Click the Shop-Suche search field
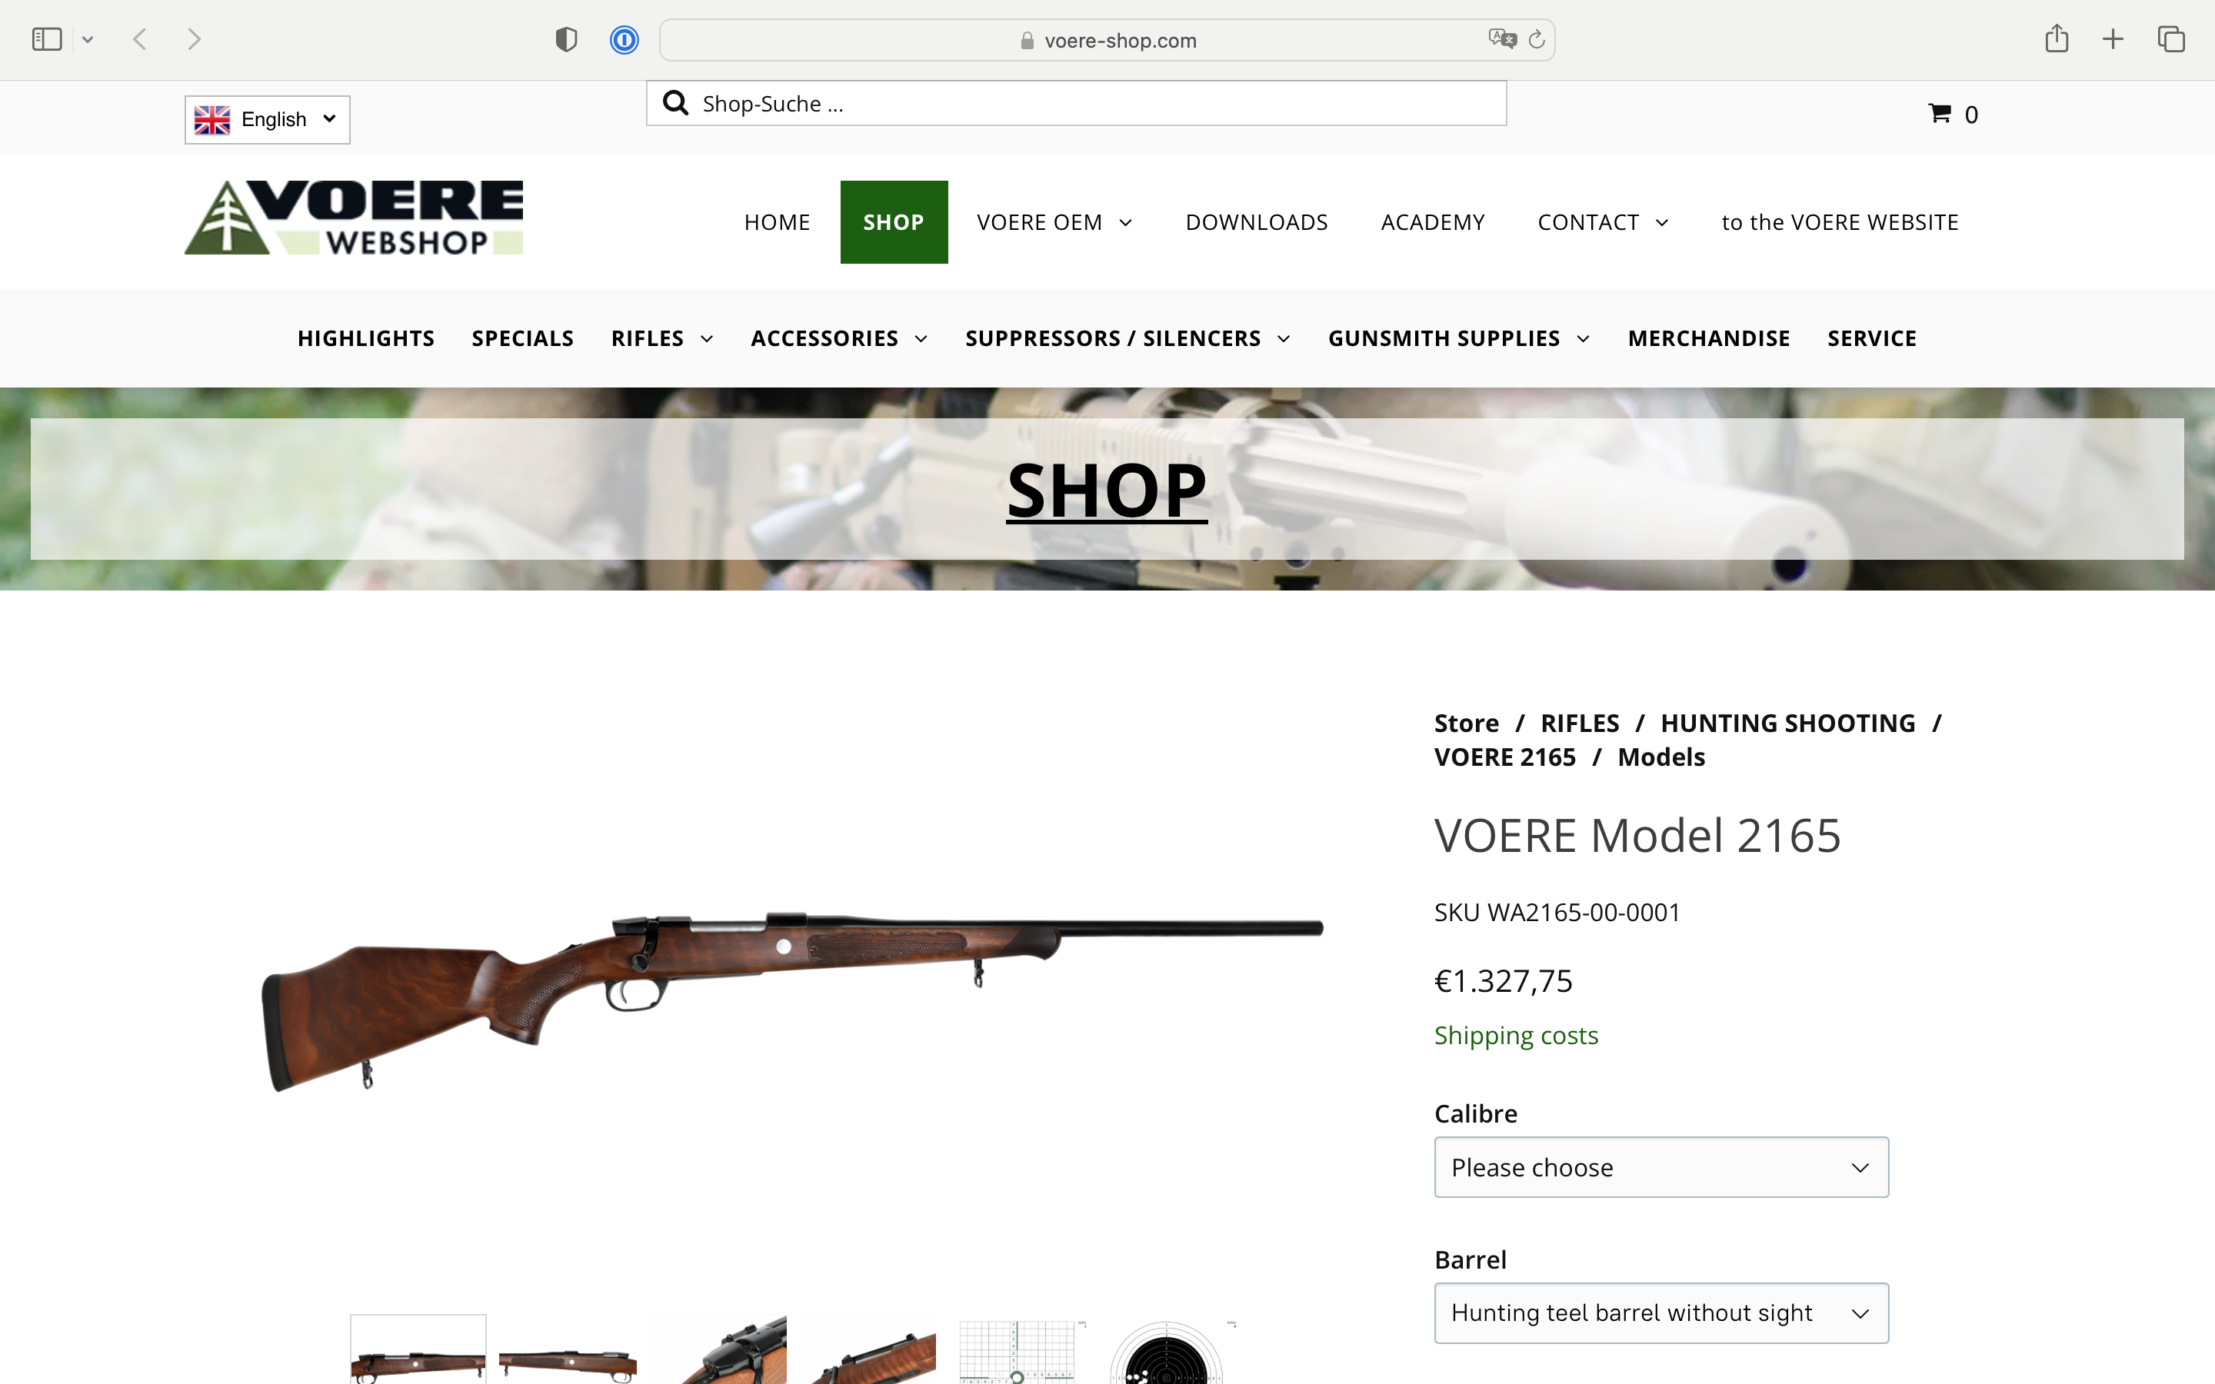This screenshot has height=1384, width=2215. [1075, 104]
